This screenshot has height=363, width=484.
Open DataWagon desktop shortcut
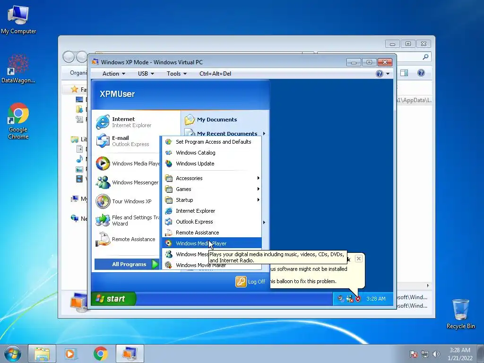[x=18, y=69]
